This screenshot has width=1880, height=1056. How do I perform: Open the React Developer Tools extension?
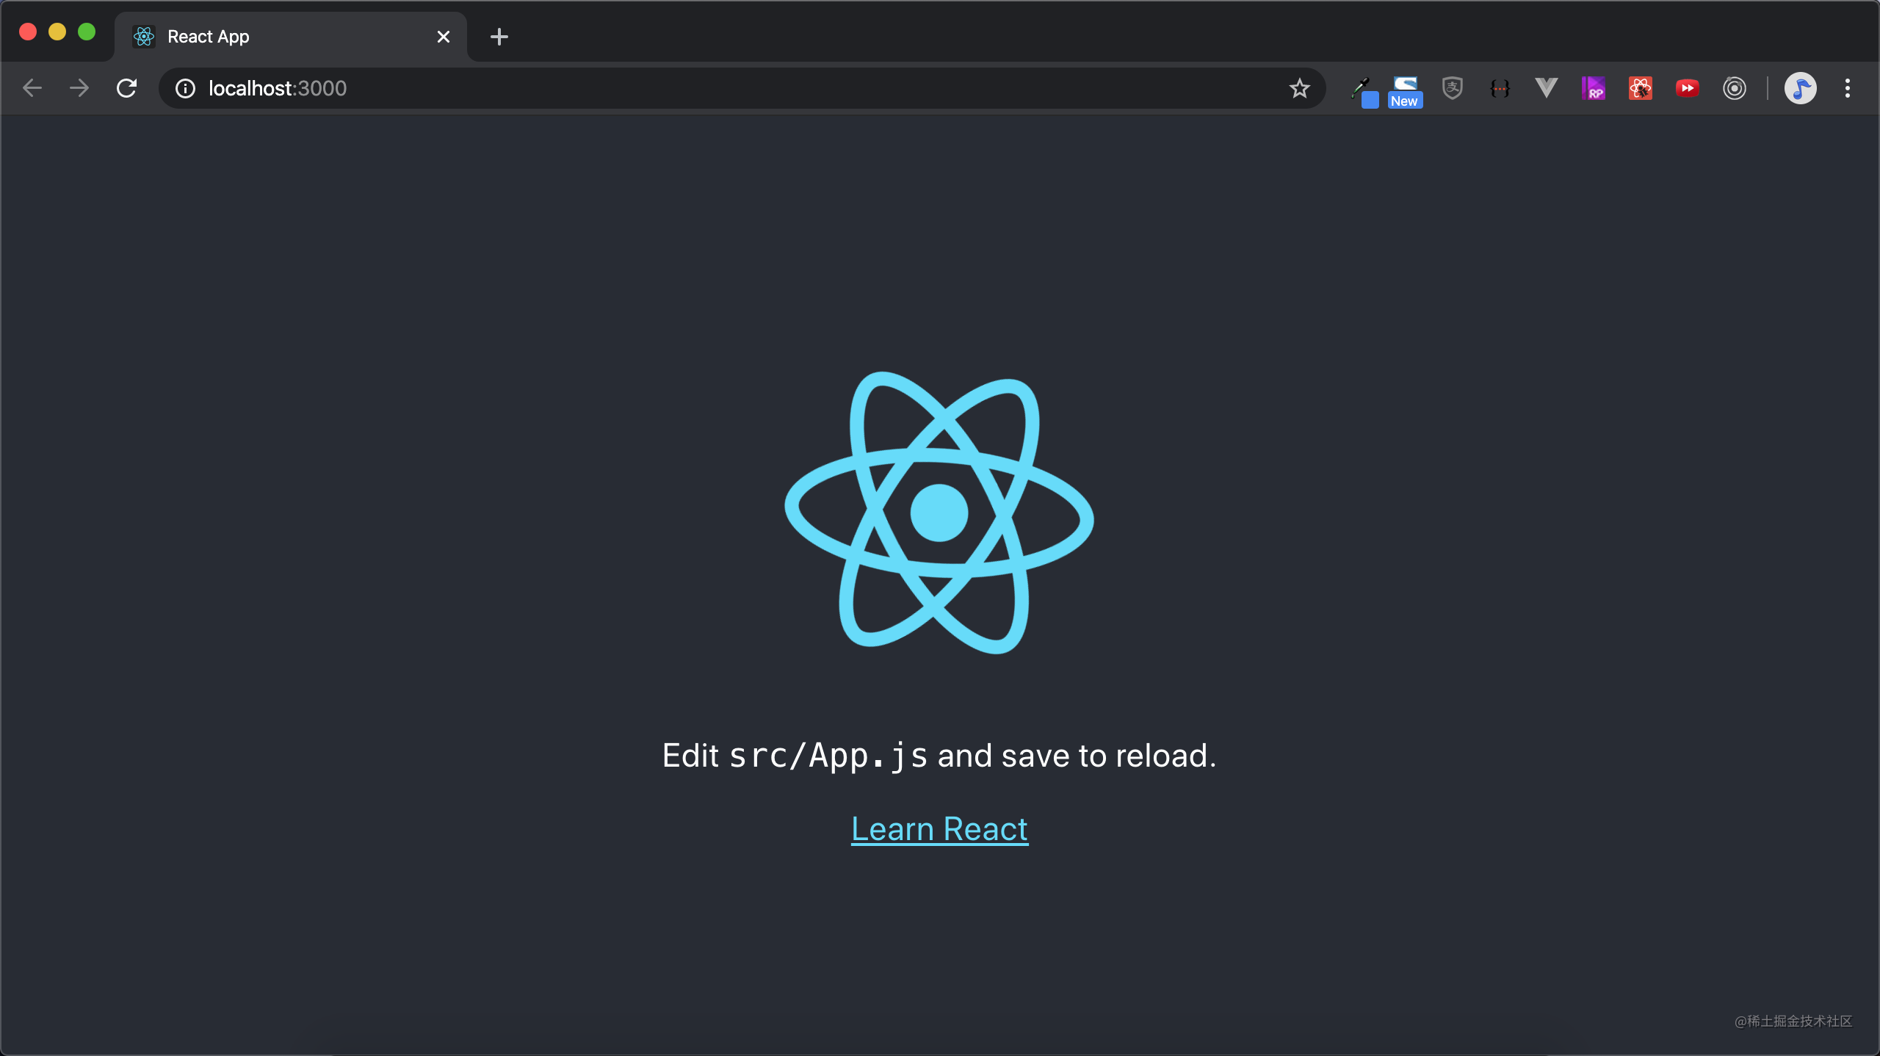pyautogui.click(x=1641, y=88)
